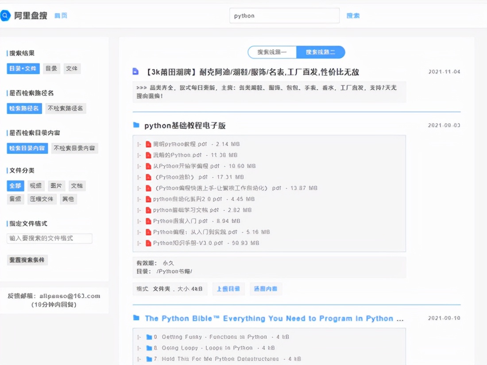Open the python基础教程电子版 result title
Screen dimensions: 487x365
coord(185,125)
